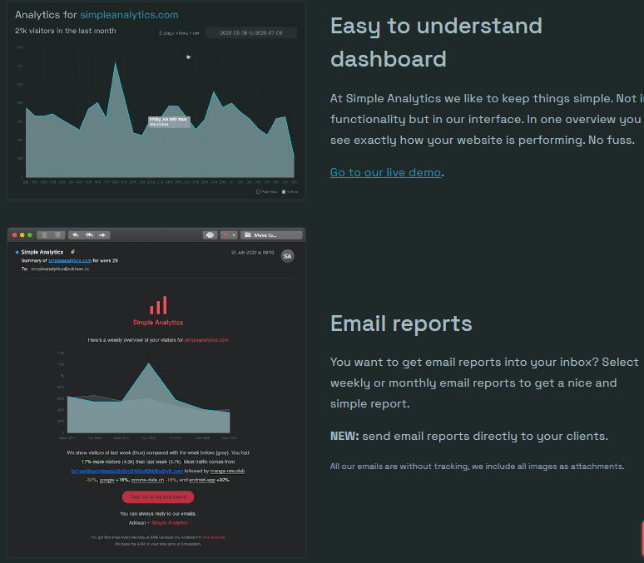The width and height of the screenshot is (644, 563).
Task: Click the red 'Simple Analytics' signature link
Action: 170,523
